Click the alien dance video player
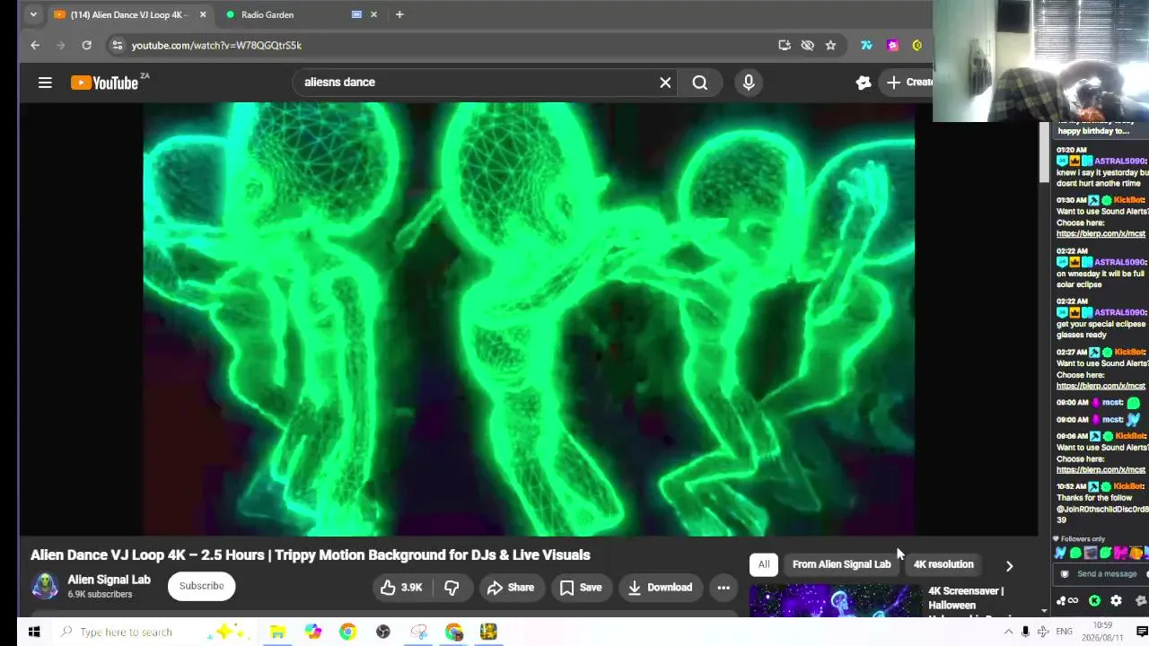This screenshot has height=646, width=1149. 529,319
